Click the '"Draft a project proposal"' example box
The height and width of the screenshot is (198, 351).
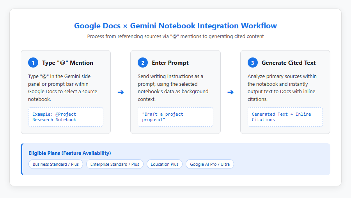[x=175, y=117]
